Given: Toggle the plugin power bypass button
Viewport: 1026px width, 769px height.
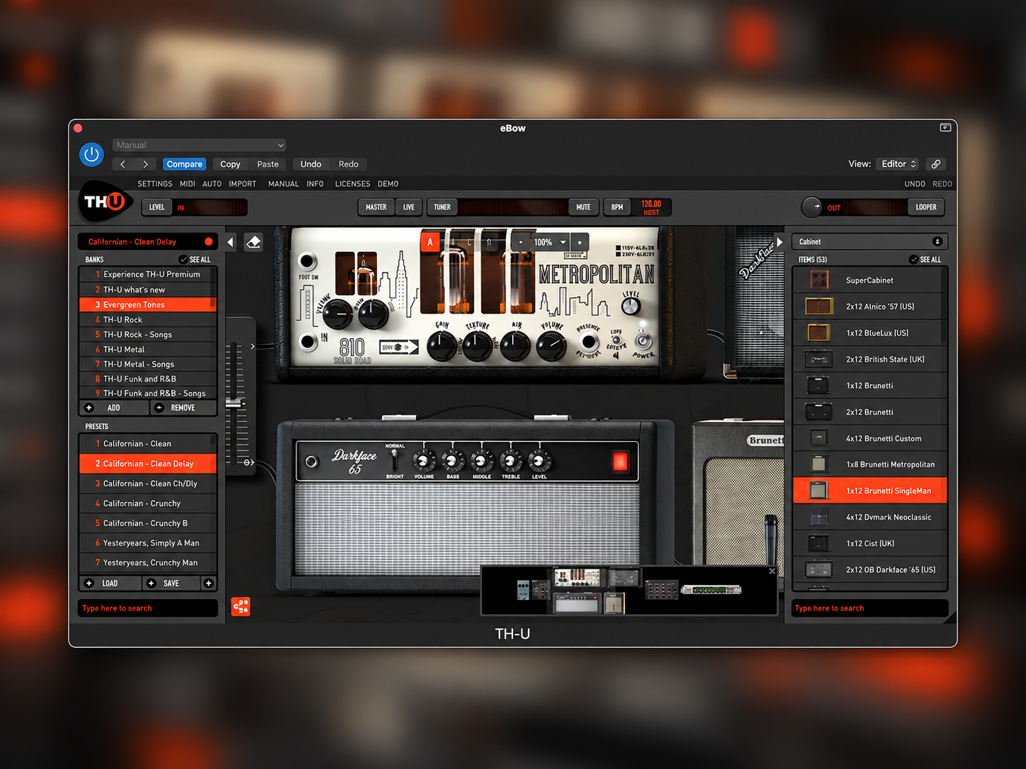Looking at the screenshot, I should point(91,154).
